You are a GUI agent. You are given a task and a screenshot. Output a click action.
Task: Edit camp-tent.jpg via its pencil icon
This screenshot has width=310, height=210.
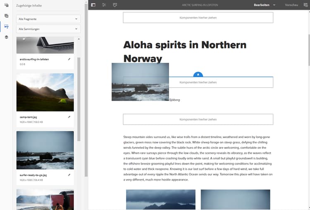(x=69, y=117)
